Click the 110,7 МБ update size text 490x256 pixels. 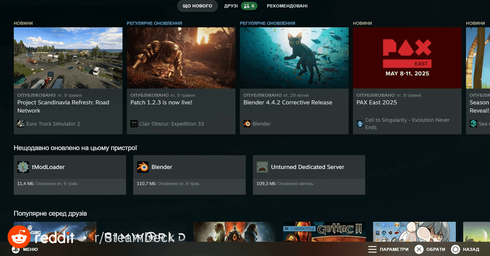tap(146, 184)
